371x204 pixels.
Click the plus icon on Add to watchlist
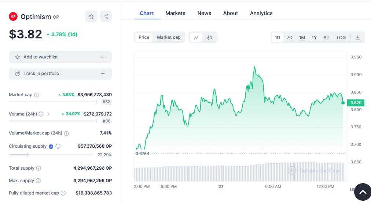tap(103, 57)
